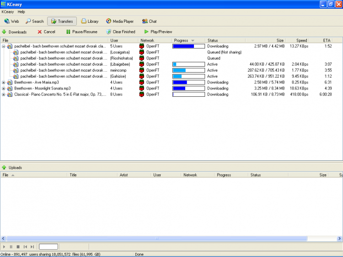This screenshot has width=343, height=257.
Task: Click the player Stop button
Action: coord(18,247)
